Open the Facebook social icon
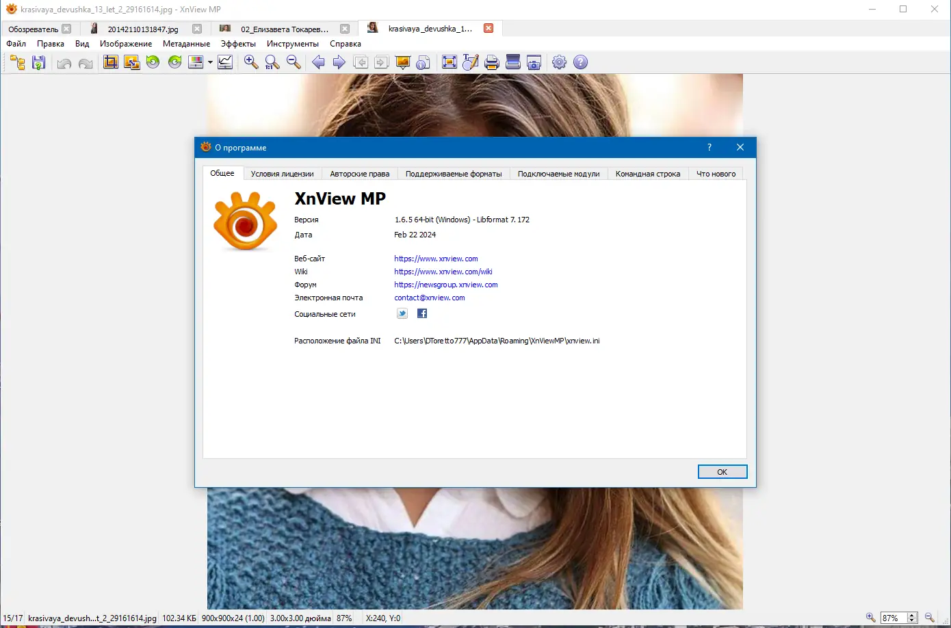The image size is (951, 628). tap(422, 313)
